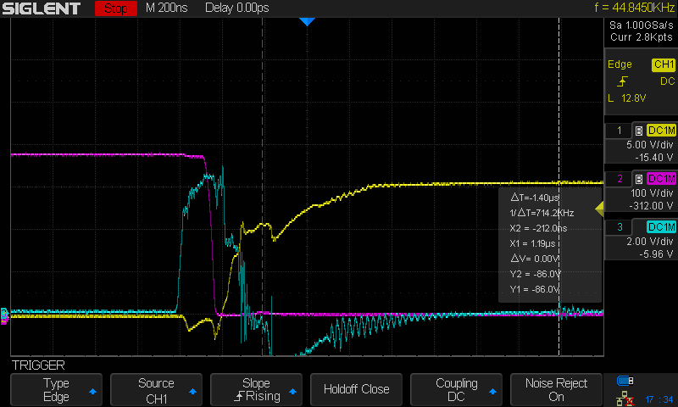Click channel 1 offset -15.40 V
This screenshot has height=407, width=678.
tap(653, 158)
